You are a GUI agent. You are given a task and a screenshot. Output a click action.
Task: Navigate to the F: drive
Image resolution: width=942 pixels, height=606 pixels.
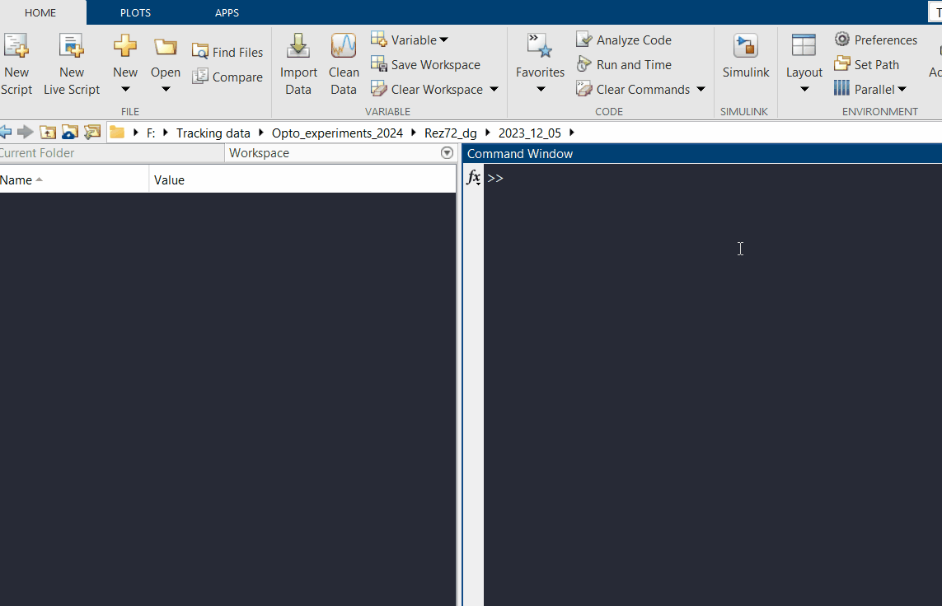pyautogui.click(x=151, y=133)
